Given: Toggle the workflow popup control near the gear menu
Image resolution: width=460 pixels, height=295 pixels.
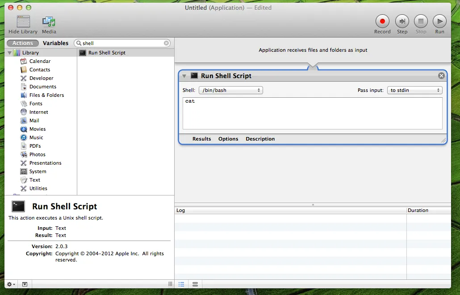Looking at the screenshot, I should [25, 284].
